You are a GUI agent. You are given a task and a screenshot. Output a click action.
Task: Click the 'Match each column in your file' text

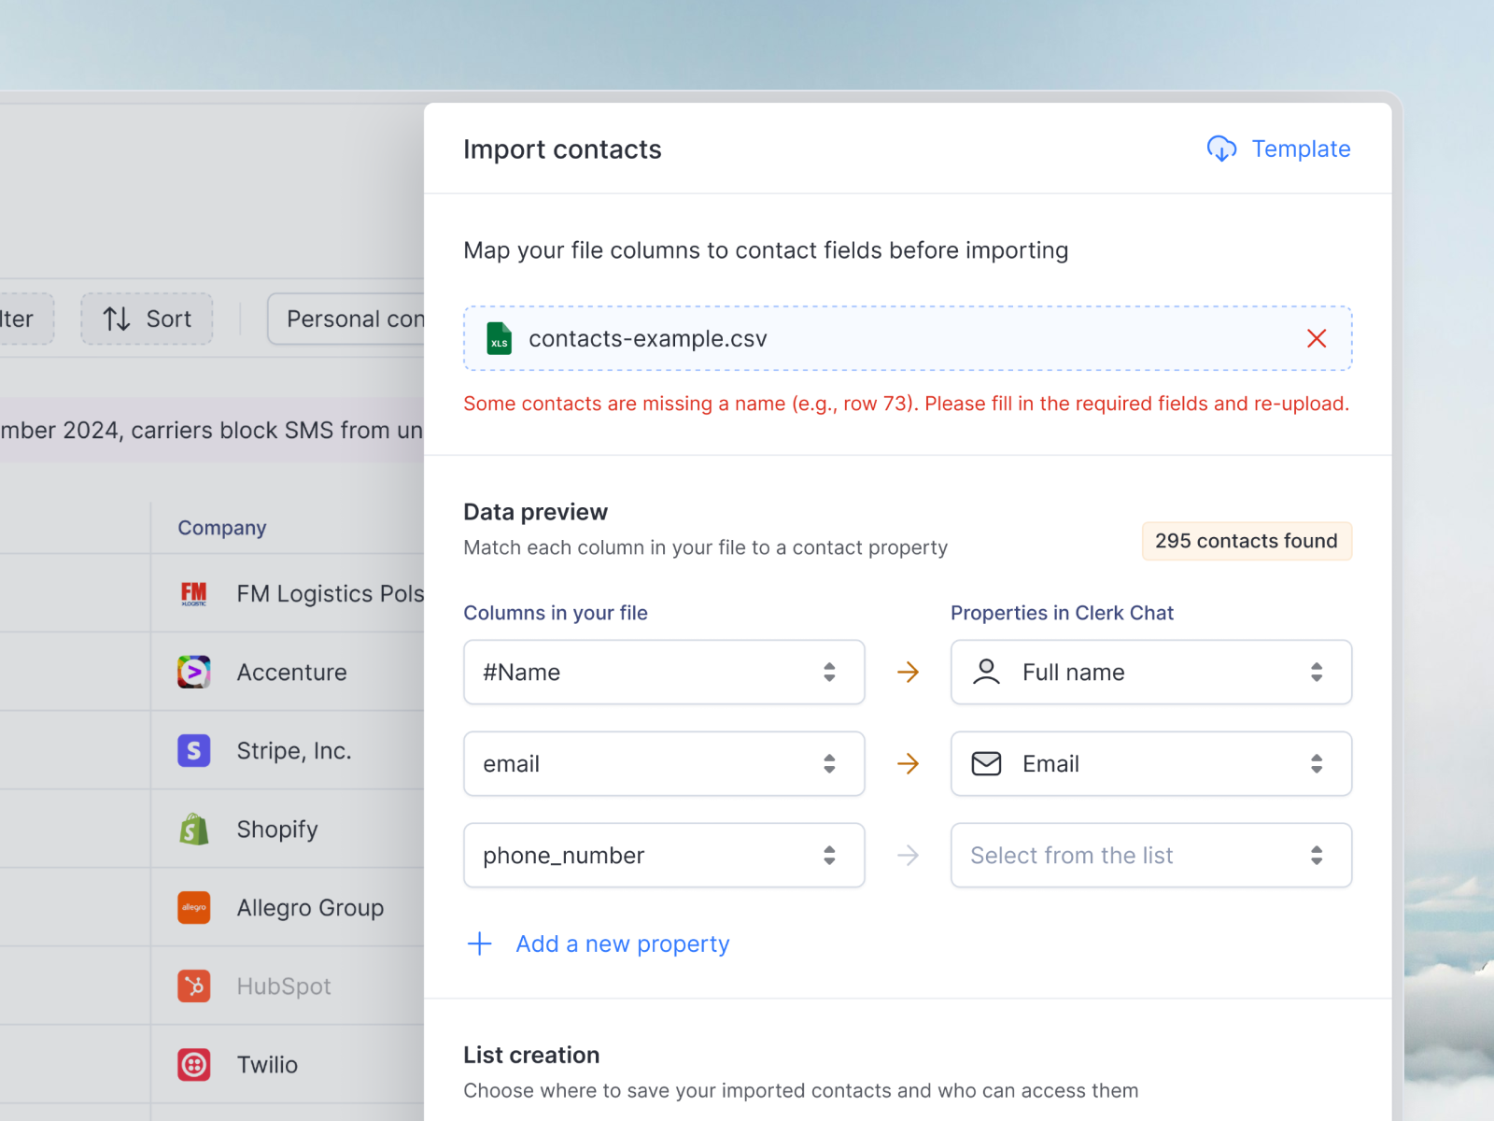[705, 547]
